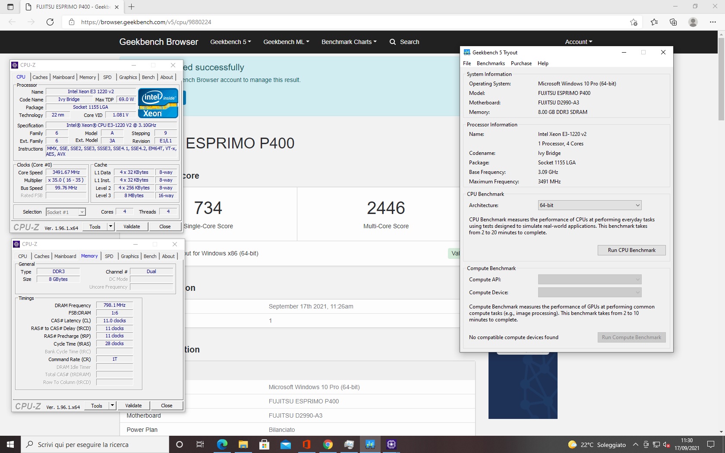Click Multi-Core Score value 2446
The height and width of the screenshot is (453, 725).
pos(386,208)
